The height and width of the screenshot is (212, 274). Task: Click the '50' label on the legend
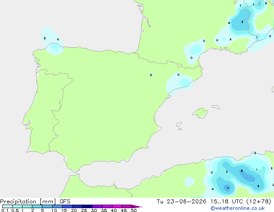[x=134, y=210]
